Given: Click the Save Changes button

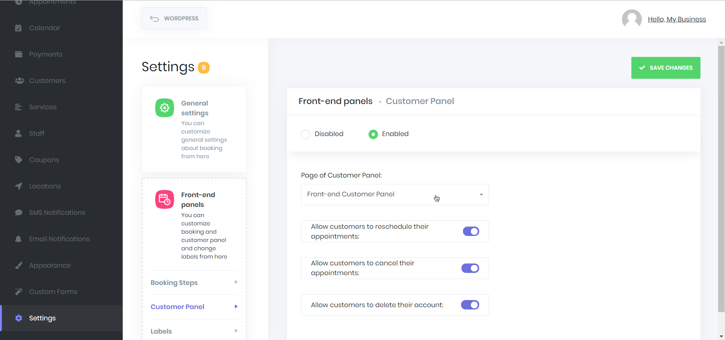Looking at the screenshot, I should 666,68.
